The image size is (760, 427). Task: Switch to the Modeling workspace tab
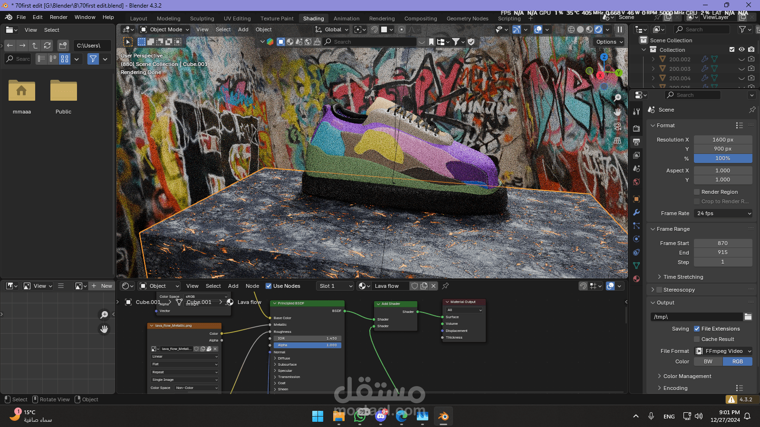[x=168, y=19]
